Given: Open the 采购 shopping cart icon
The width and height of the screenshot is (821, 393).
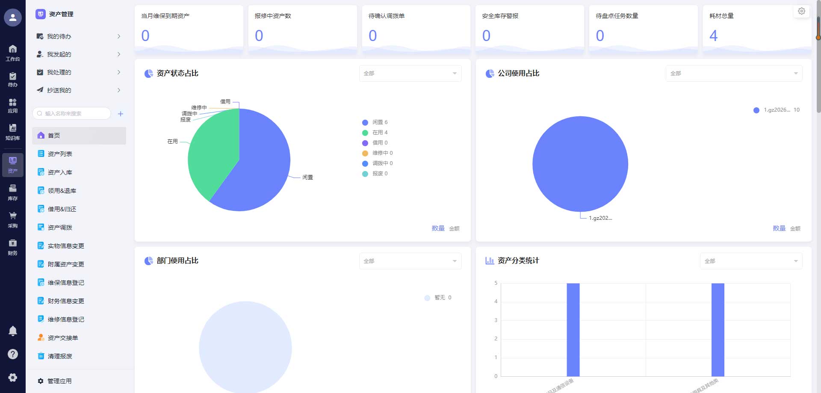Looking at the screenshot, I should click(13, 219).
